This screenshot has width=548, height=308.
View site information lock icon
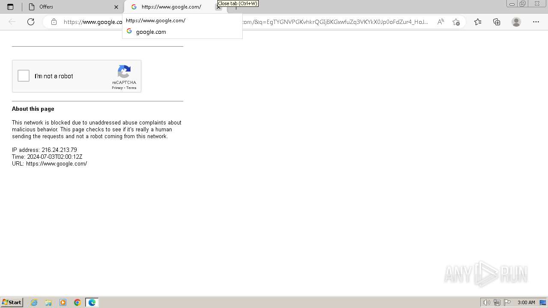click(x=54, y=22)
